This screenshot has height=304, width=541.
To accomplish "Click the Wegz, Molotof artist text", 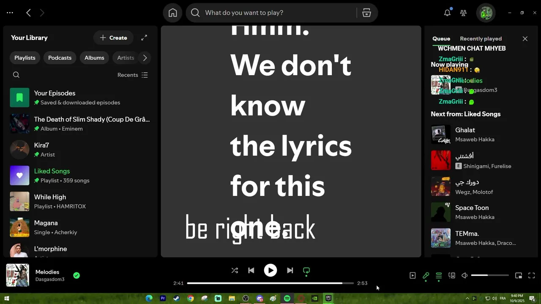I will pos(474,192).
